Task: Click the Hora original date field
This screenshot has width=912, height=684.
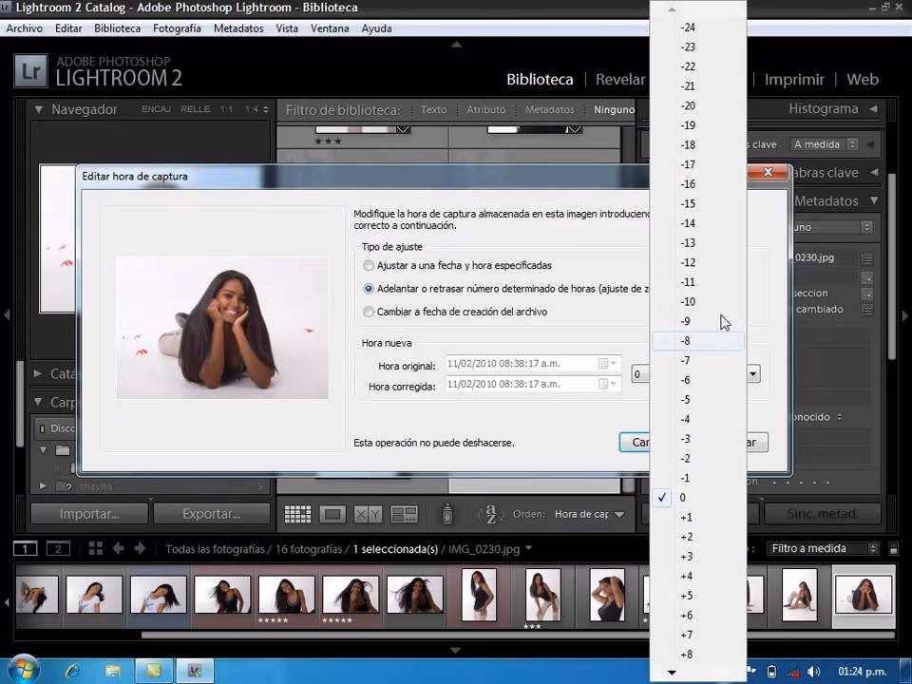Action: pyautogui.click(x=533, y=364)
